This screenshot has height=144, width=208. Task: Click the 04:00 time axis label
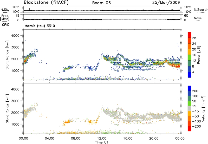click(49, 139)
